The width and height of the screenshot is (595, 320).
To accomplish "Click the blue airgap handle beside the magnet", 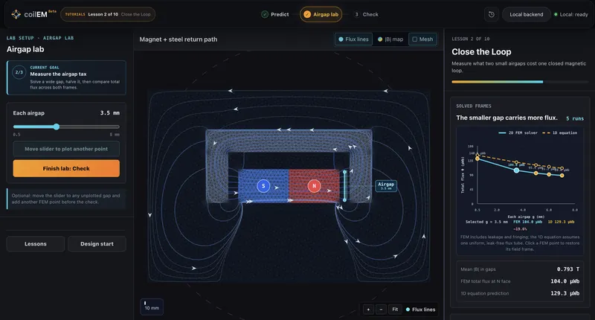I will pos(344,186).
